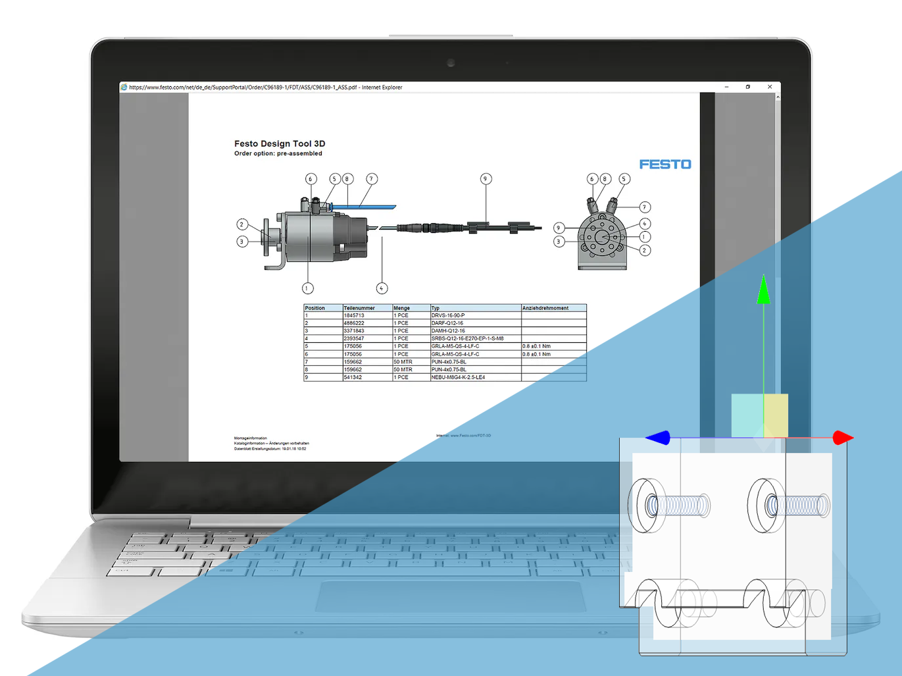Click the FESTO logo on the document
The image size is (902, 676).
[666, 164]
